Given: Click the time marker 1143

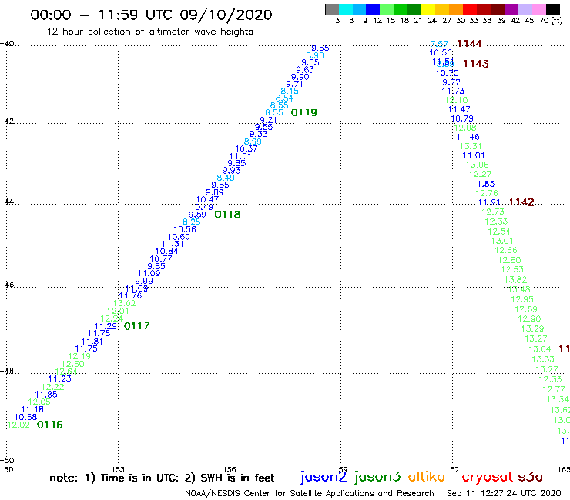Looking at the screenshot, I should [476, 64].
